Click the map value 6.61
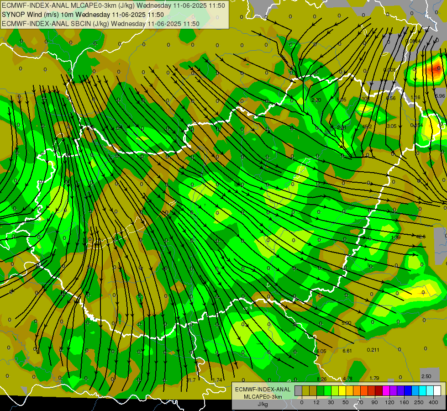This screenshot has height=411, width=447. [x=347, y=351]
